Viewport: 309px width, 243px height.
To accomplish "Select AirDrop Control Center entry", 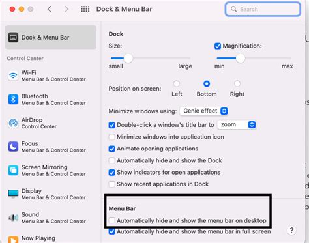I will tap(51, 123).
